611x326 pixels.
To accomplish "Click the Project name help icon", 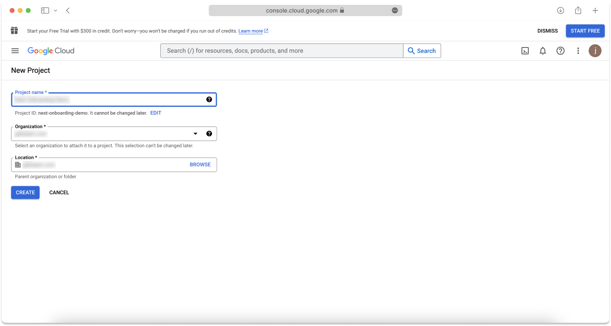I will (209, 99).
